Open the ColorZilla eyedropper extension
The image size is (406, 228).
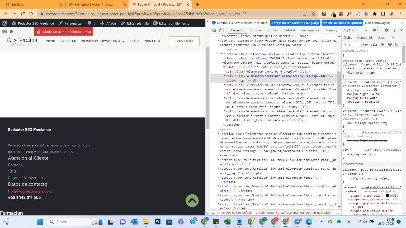(334, 14)
